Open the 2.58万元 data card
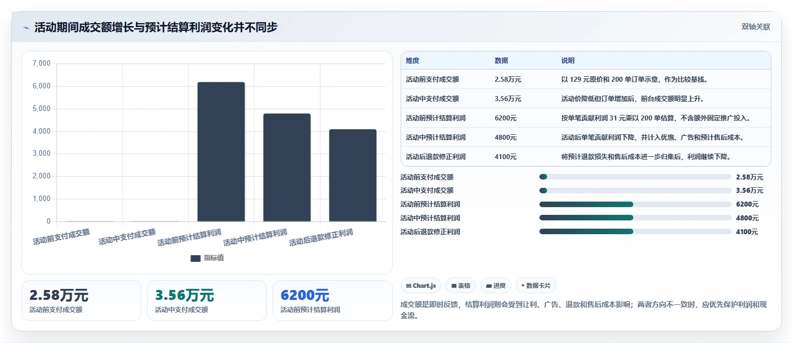Viewport: 793px width, 343px height. pyautogui.click(x=82, y=300)
